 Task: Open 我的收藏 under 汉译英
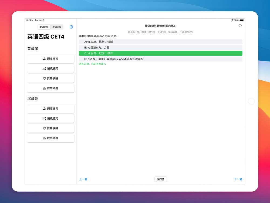pos(50,128)
